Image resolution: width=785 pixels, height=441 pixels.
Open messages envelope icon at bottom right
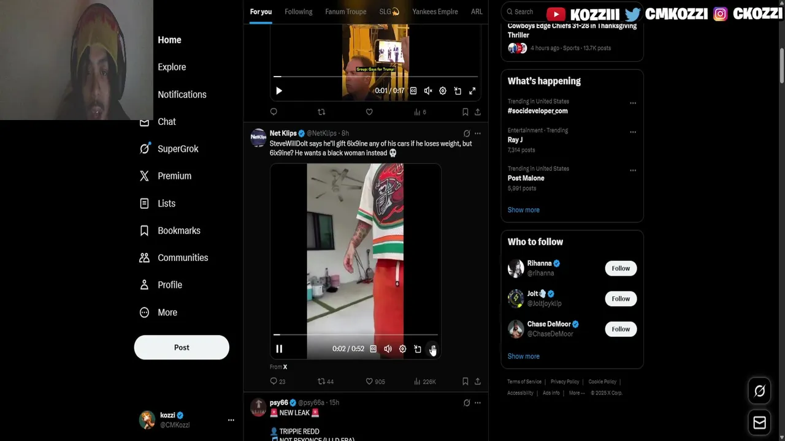[759, 423]
